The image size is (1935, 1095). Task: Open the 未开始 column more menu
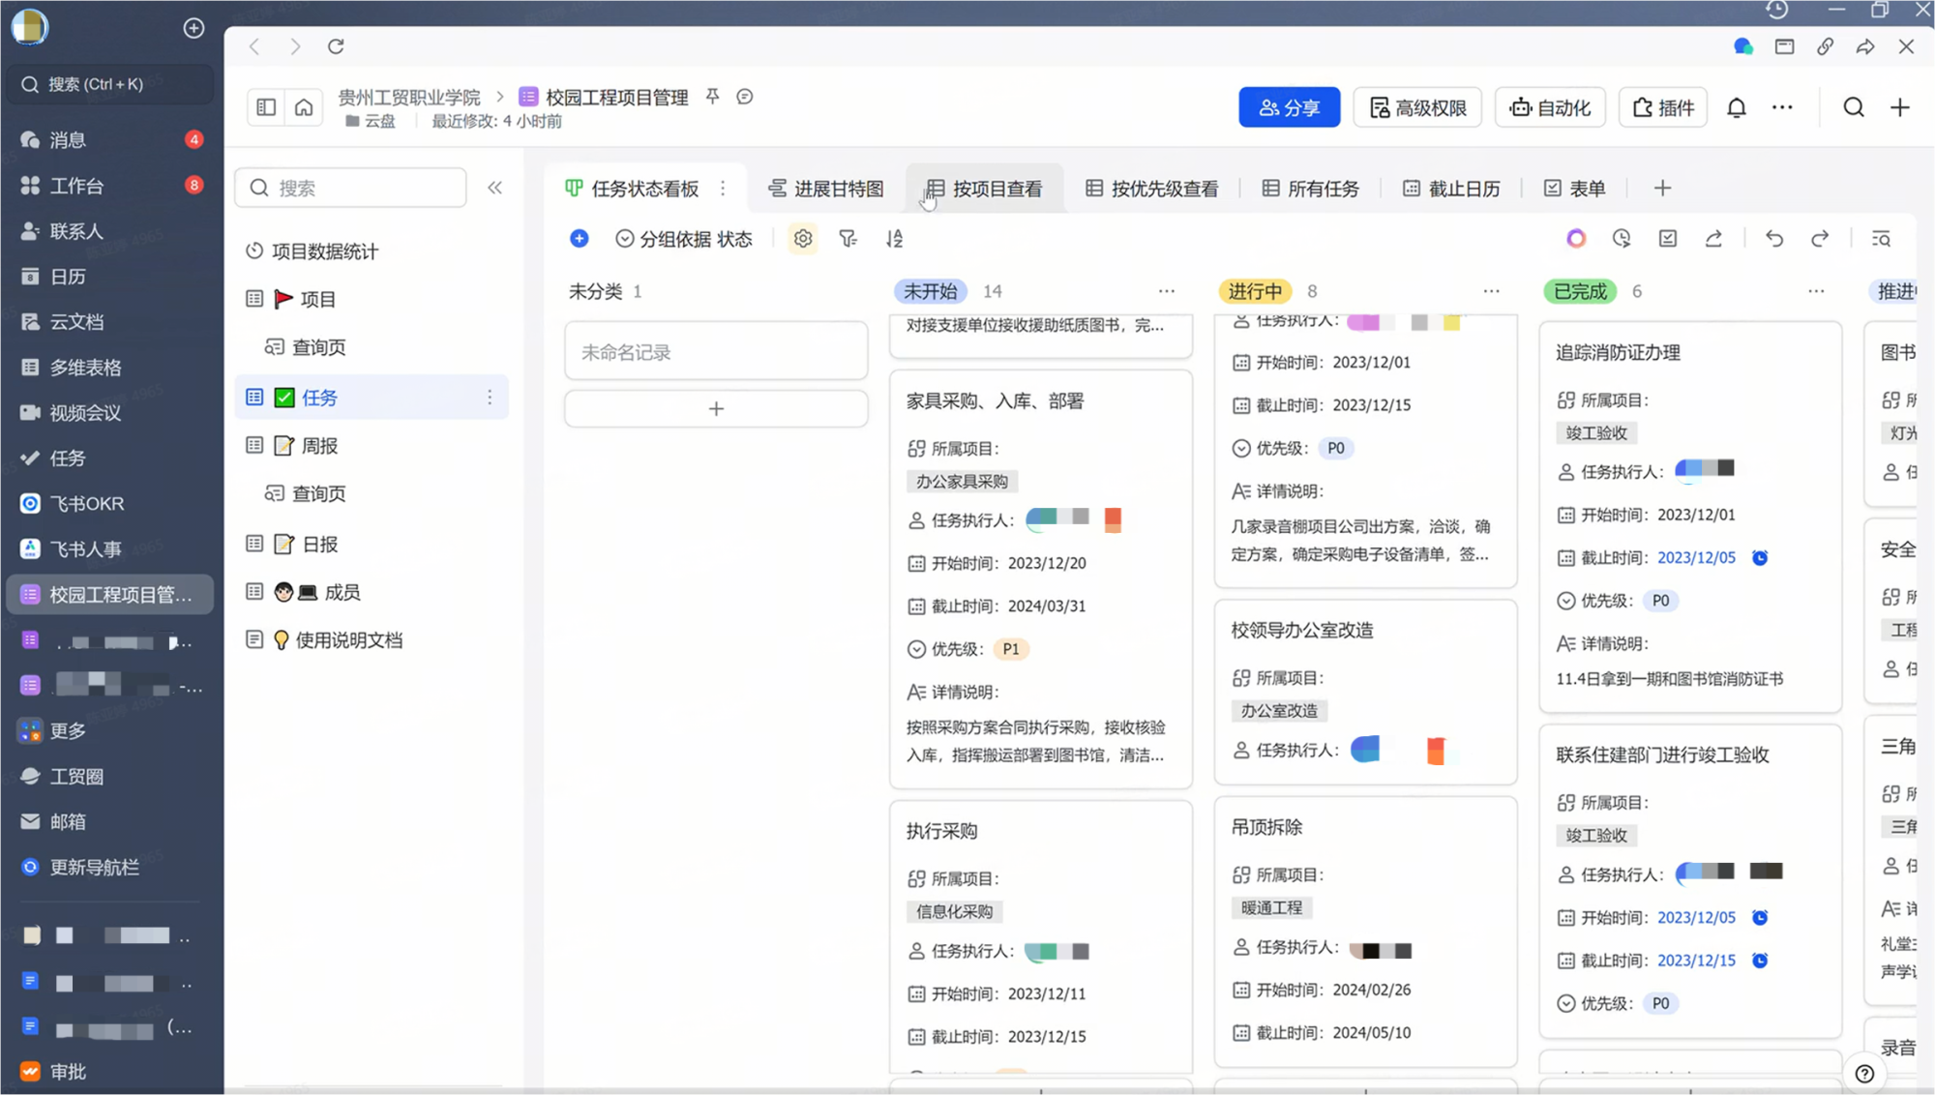(1166, 291)
